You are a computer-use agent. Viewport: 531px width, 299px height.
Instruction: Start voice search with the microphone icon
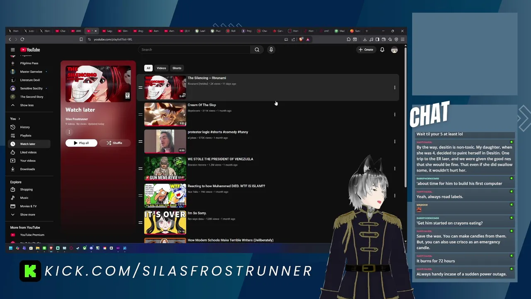point(271,50)
